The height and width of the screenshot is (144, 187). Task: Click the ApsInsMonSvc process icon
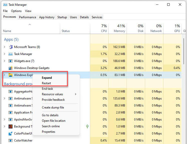11,119
